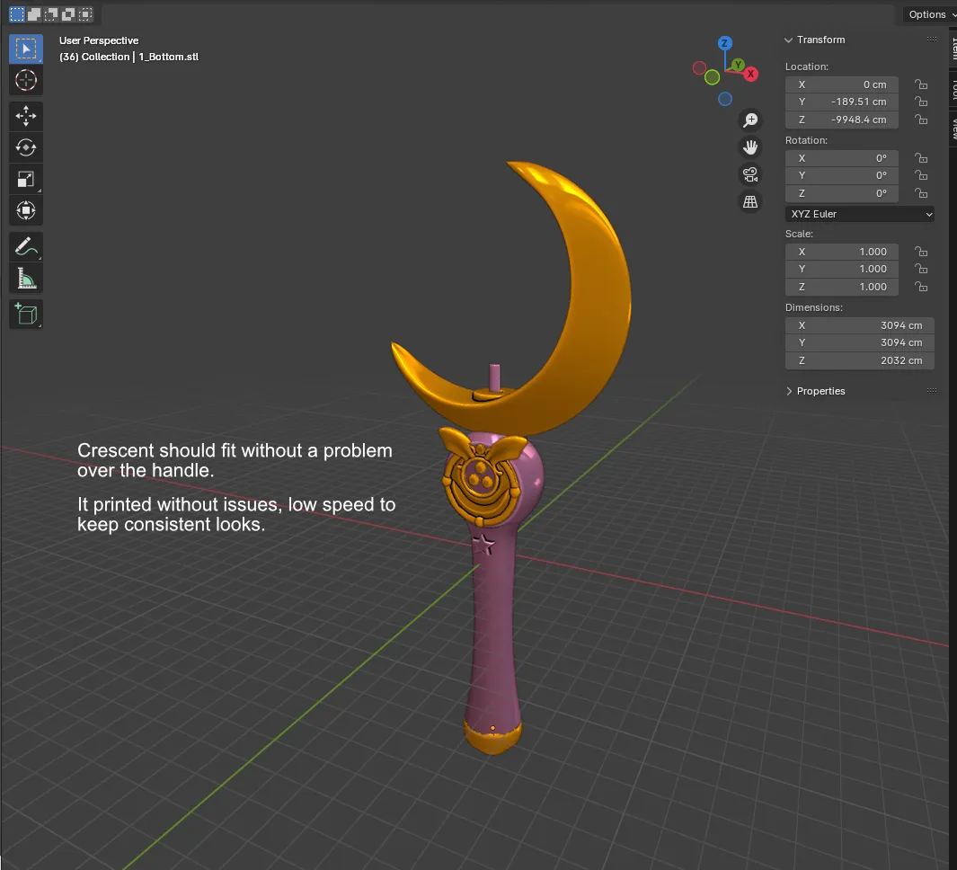The height and width of the screenshot is (870, 957).
Task: Click the pink wand handle model
Action: point(493,629)
